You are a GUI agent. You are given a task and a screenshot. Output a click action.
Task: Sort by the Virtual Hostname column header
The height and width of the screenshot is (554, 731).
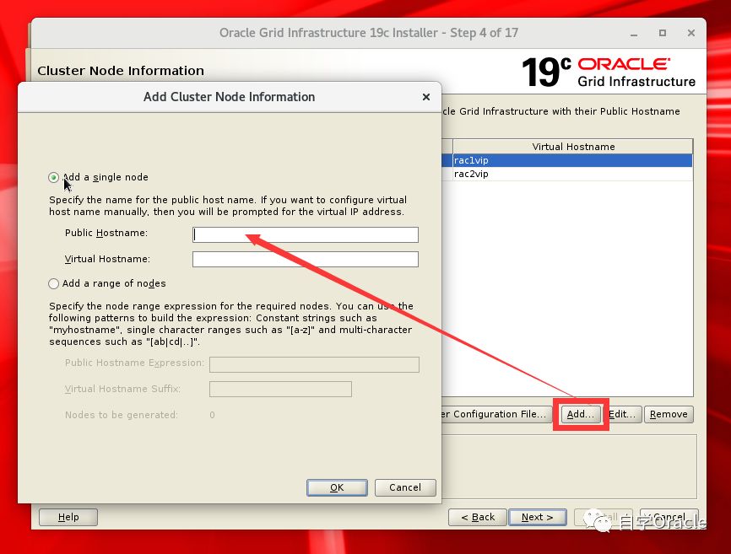tap(573, 147)
